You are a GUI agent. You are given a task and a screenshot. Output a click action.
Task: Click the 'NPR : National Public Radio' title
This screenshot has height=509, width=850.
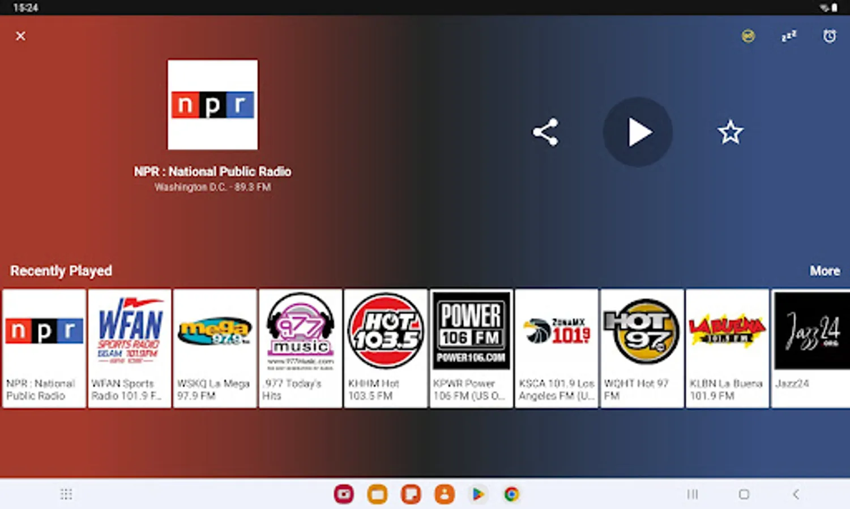[212, 171]
